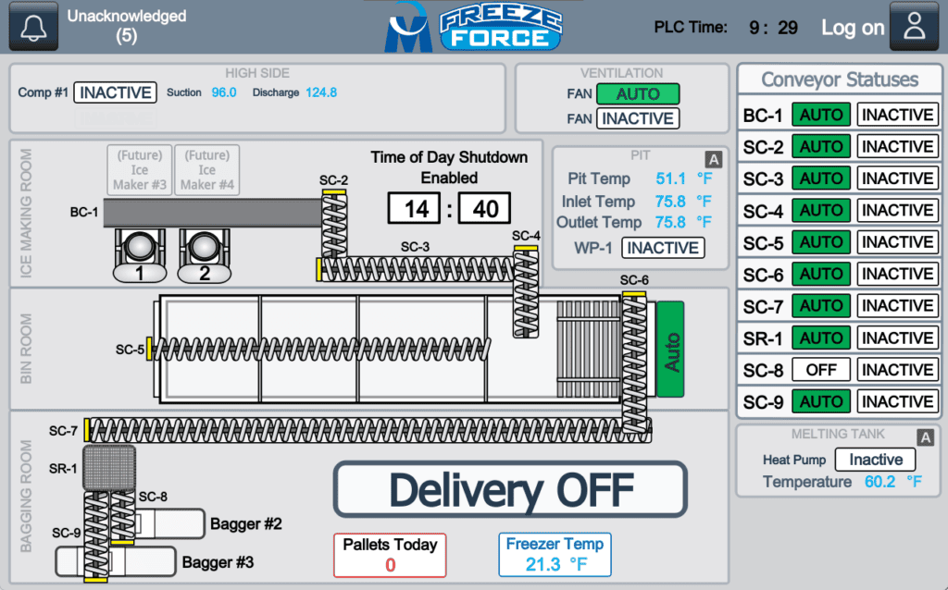Image resolution: width=948 pixels, height=590 pixels.
Task: Click the SR-1 snow reel graphic
Action: [x=109, y=468]
